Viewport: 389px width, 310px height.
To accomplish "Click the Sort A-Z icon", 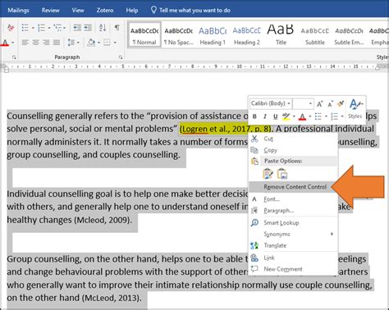I will click(x=103, y=28).
